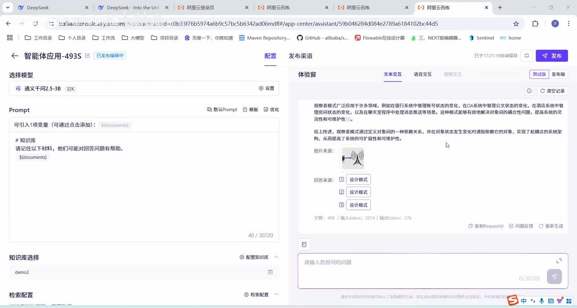Open Maven Repository bookmark
This screenshot has width=577, height=308.
(x=265, y=38)
